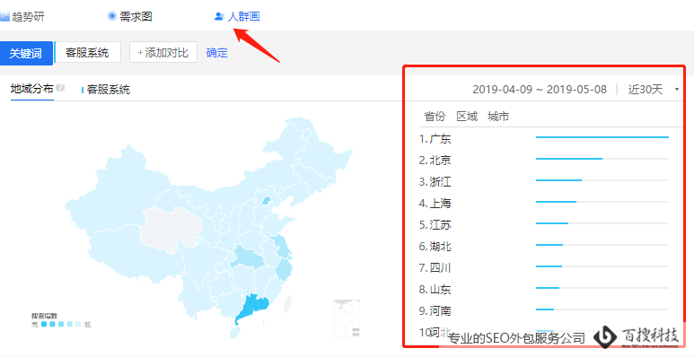694x357 pixels.
Task: Select the 7. 四川 ranking row
Action: [x=544, y=267]
